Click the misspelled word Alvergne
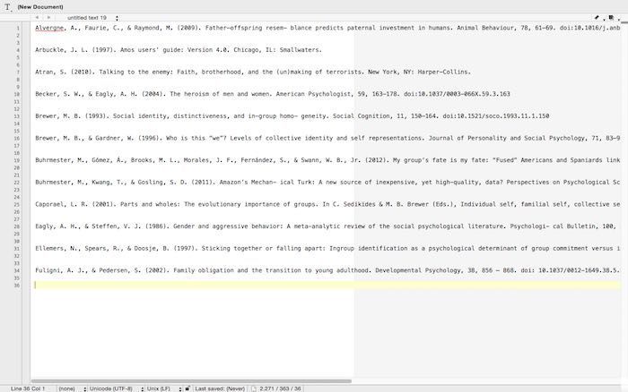Viewport: 628px width, 392px height. tap(49, 28)
